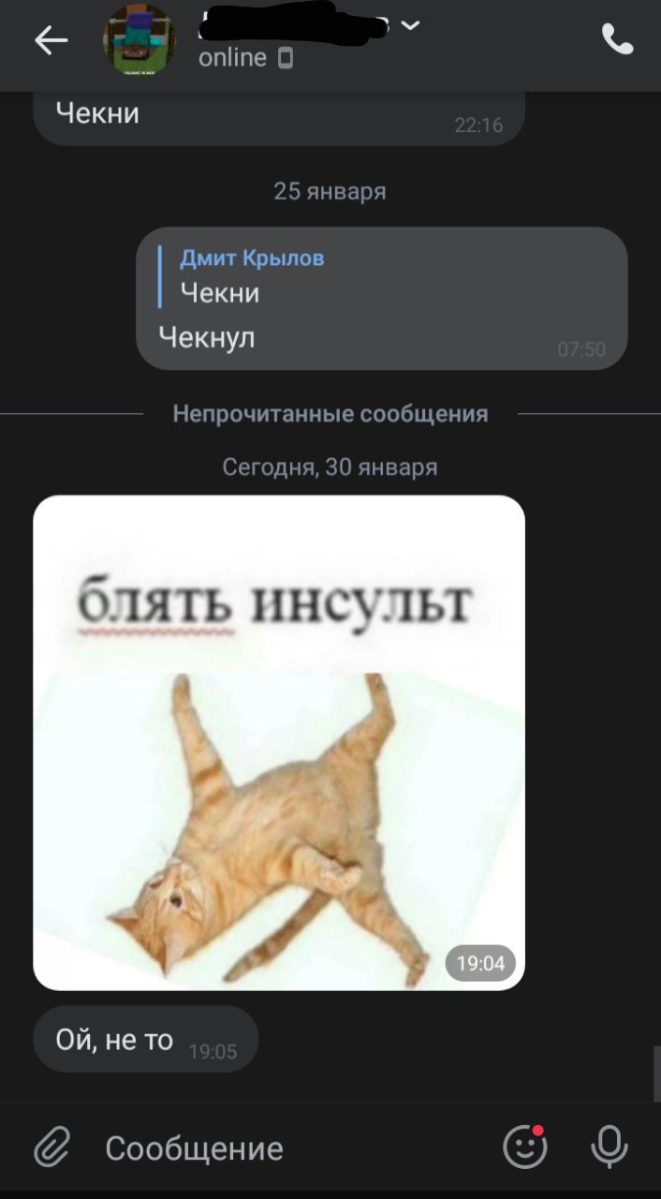661x1199 pixels.
Task: Focus the Сообщение input field
Action: point(281,1148)
